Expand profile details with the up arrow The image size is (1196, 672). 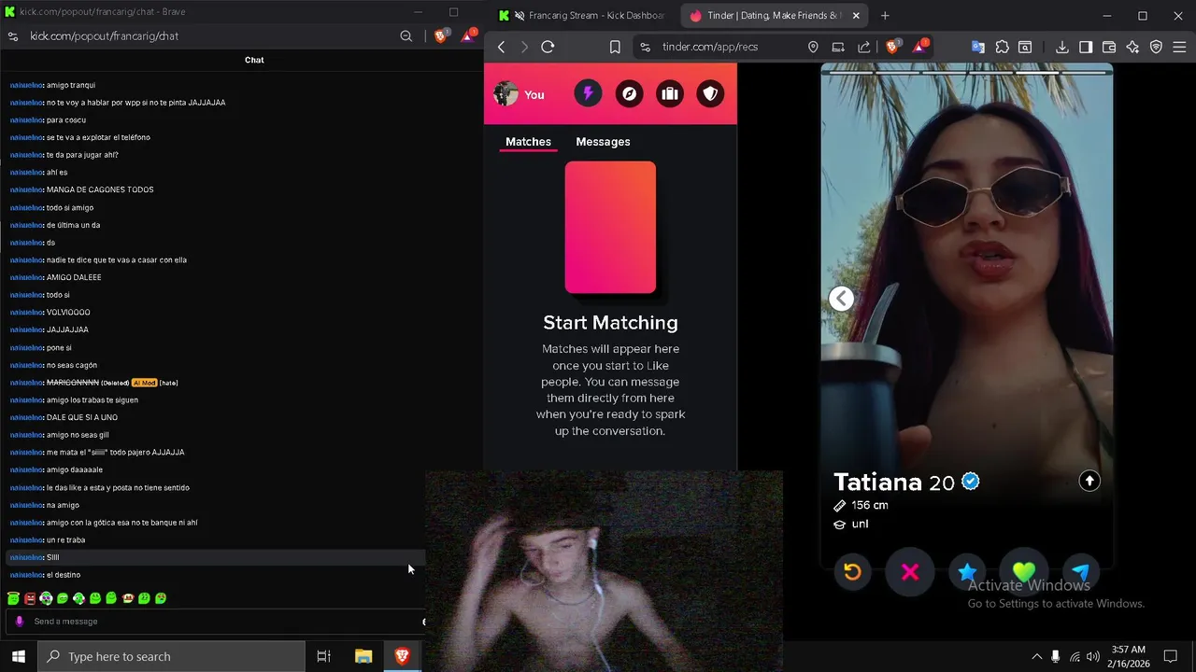(1089, 481)
